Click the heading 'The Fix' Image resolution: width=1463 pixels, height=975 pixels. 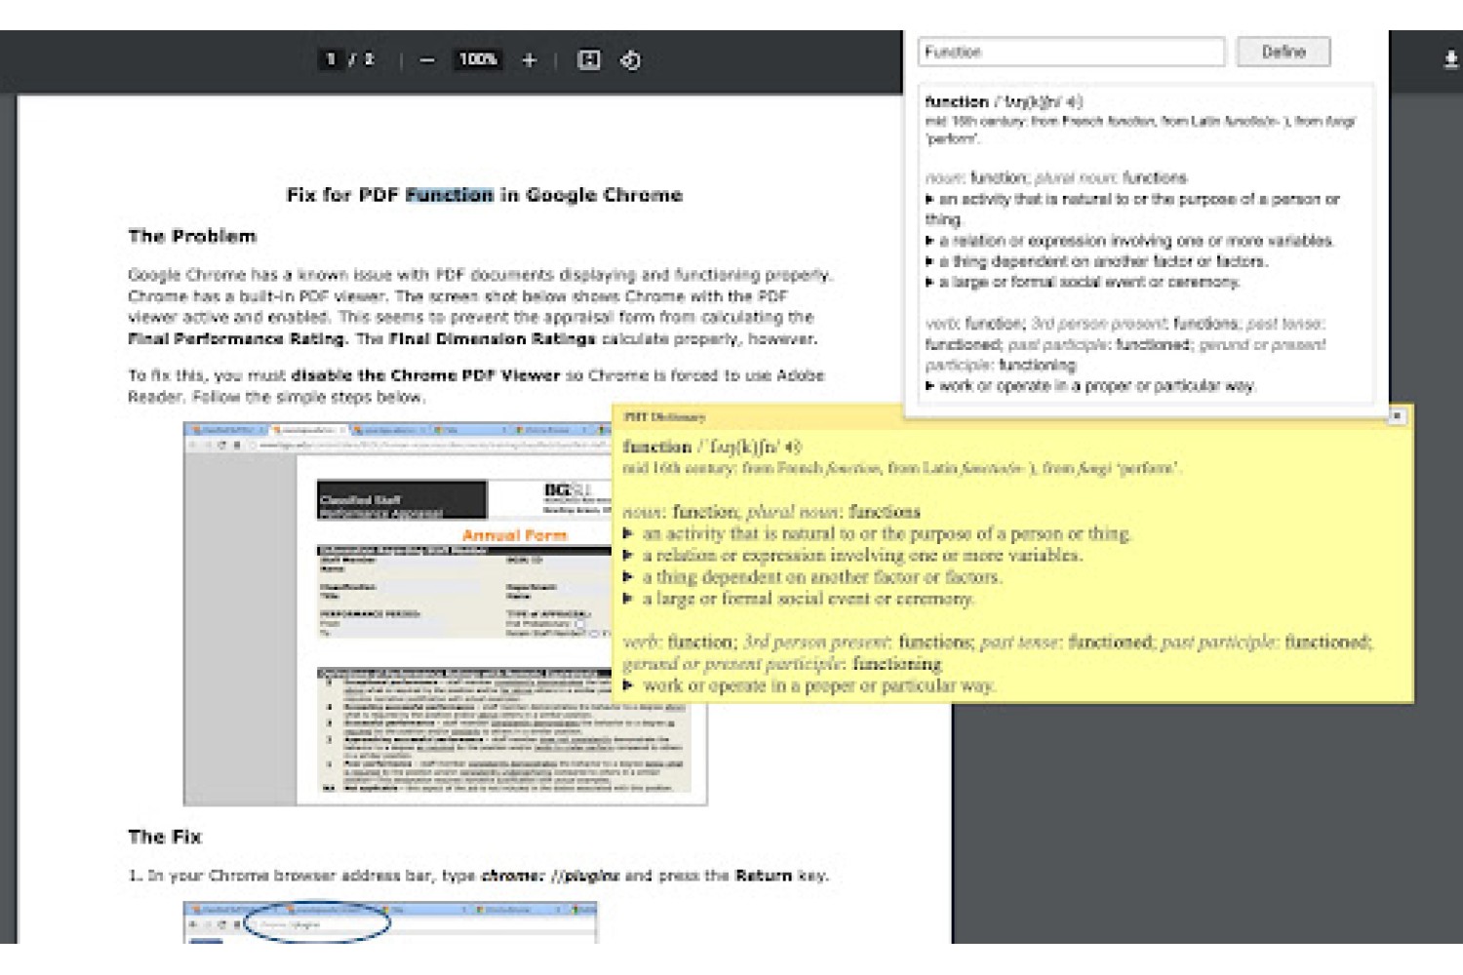pos(165,837)
